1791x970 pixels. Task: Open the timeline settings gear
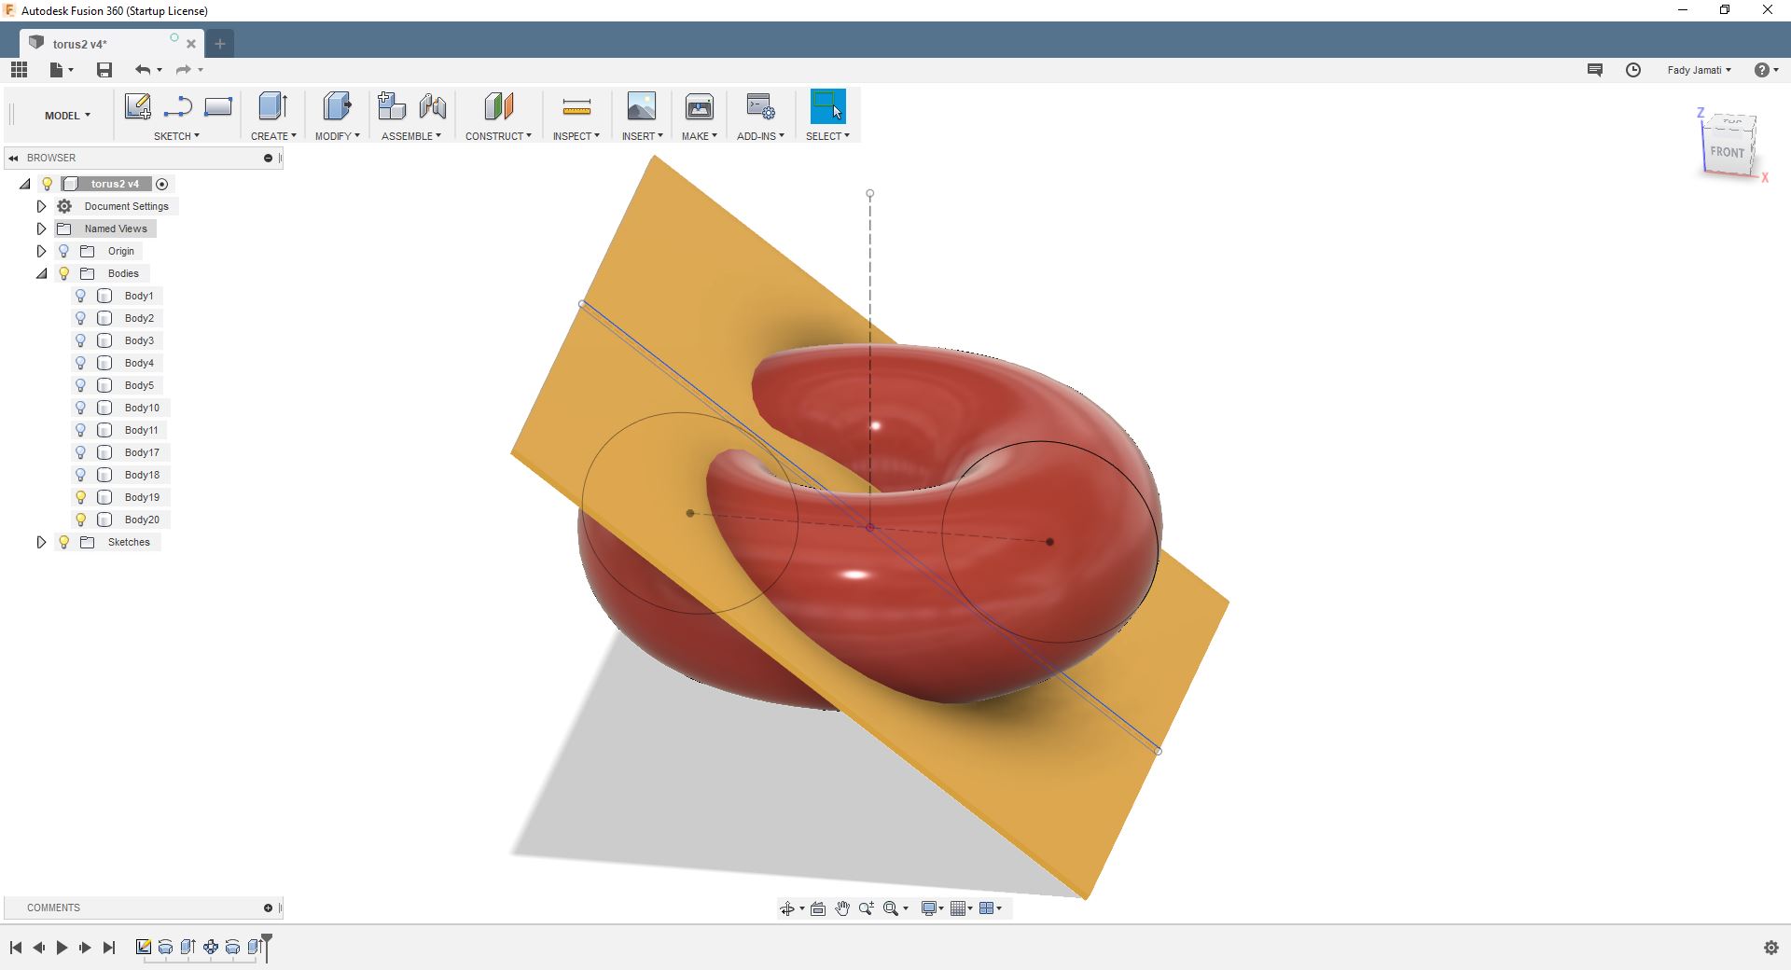[x=1771, y=948]
